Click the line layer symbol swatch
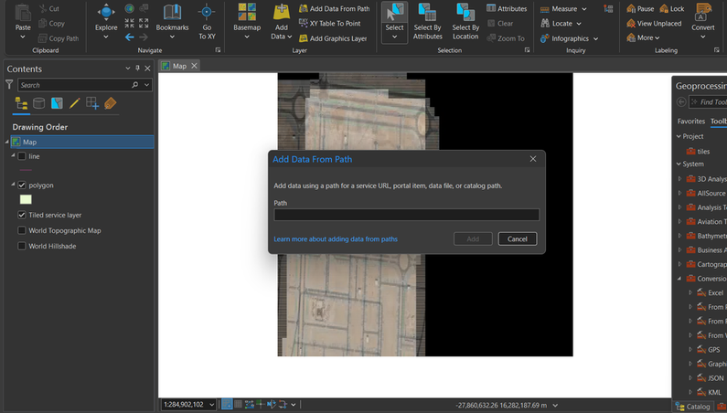This screenshot has width=727, height=413. coord(26,170)
